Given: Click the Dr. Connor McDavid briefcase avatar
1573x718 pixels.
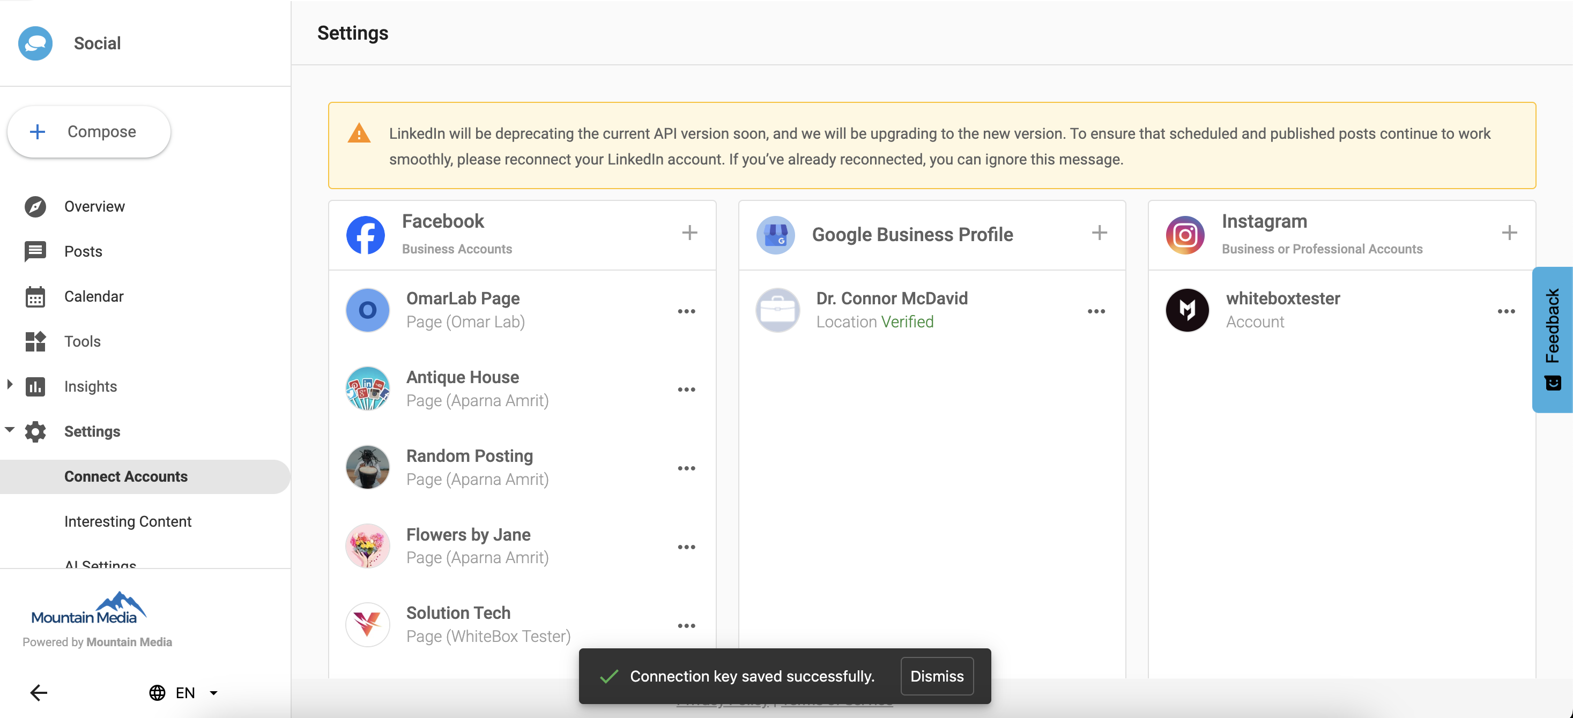Looking at the screenshot, I should pos(777,310).
